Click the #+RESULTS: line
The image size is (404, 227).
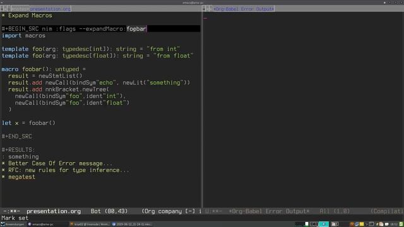coord(18,150)
